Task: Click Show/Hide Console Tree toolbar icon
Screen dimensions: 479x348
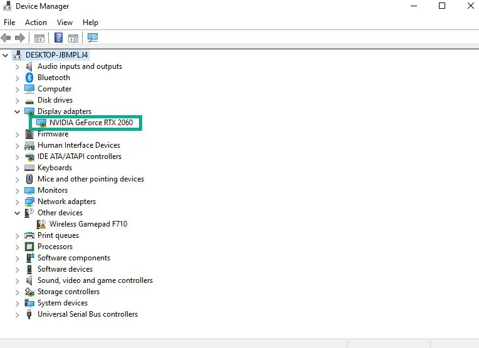Action: tap(39, 38)
